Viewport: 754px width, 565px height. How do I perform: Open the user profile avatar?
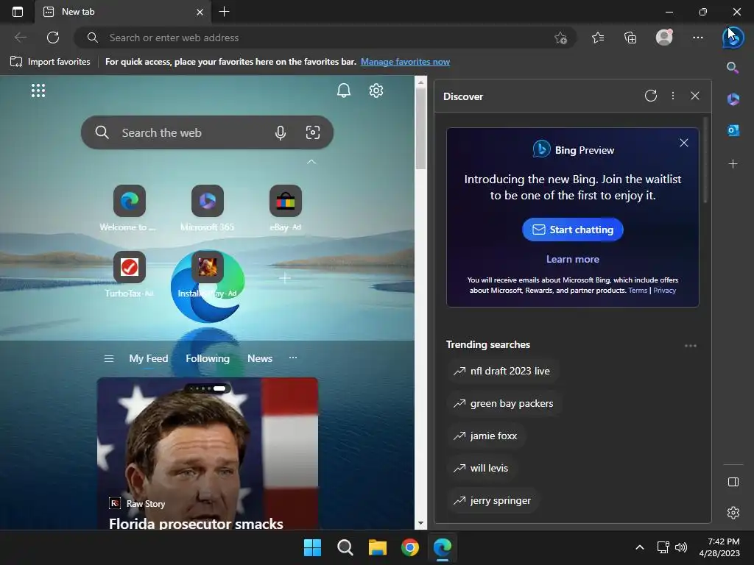tap(664, 38)
